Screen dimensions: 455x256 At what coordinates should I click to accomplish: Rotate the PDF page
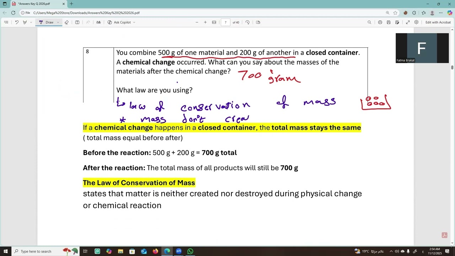point(247,22)
